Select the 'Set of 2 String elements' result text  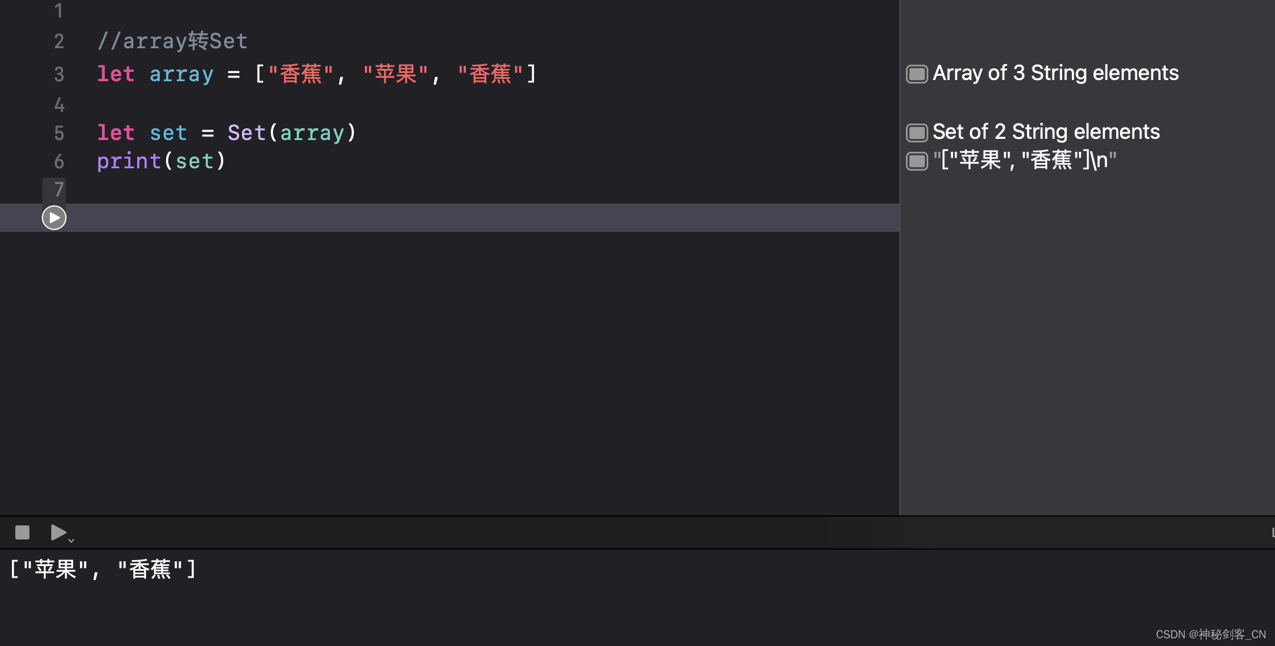point(1046,132)
